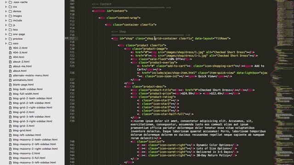Click the file icon beside about.html
The height and width of the screenshot is (165, 294).
[10, 71]
